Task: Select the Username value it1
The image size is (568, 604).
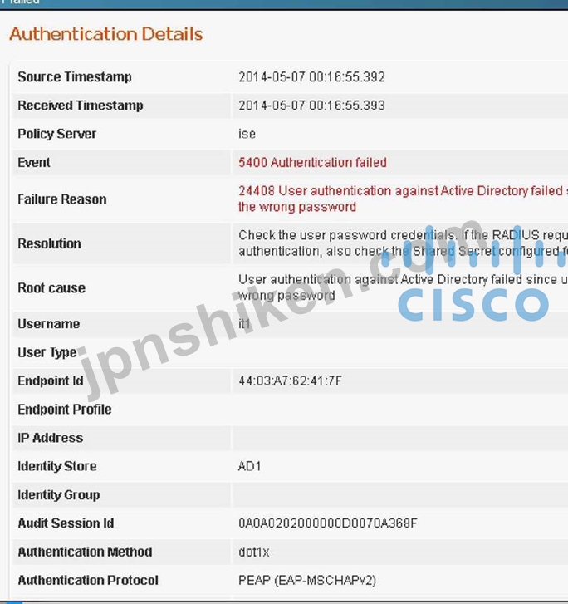Action: pyautogui.click(x=244, y=323)
